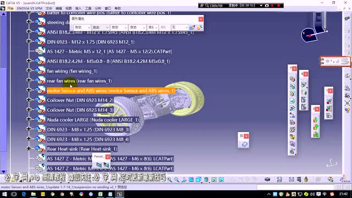Select the multi-view layout icon in bottom toolbar
The height and width of the screenshot is (198, 352).
[191, 180]
